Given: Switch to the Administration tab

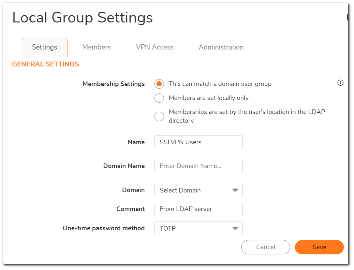Looking at the screenshot, I should (221, 47).
